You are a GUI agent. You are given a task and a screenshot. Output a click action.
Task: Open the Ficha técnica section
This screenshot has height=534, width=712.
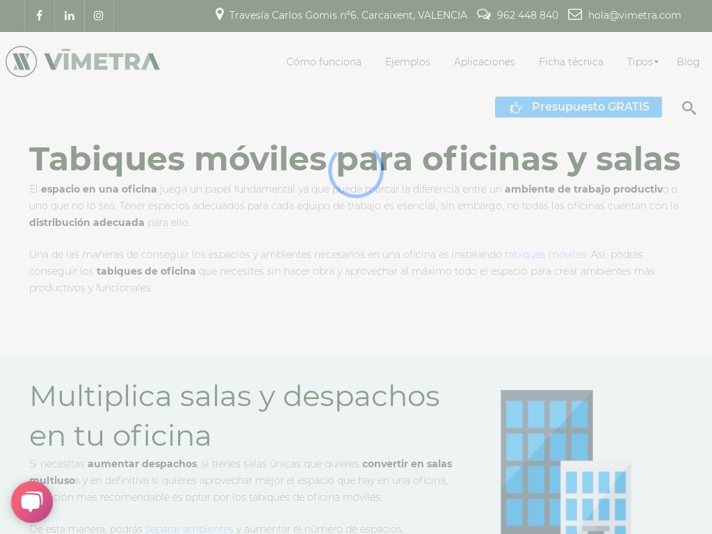tap(571, 62)
